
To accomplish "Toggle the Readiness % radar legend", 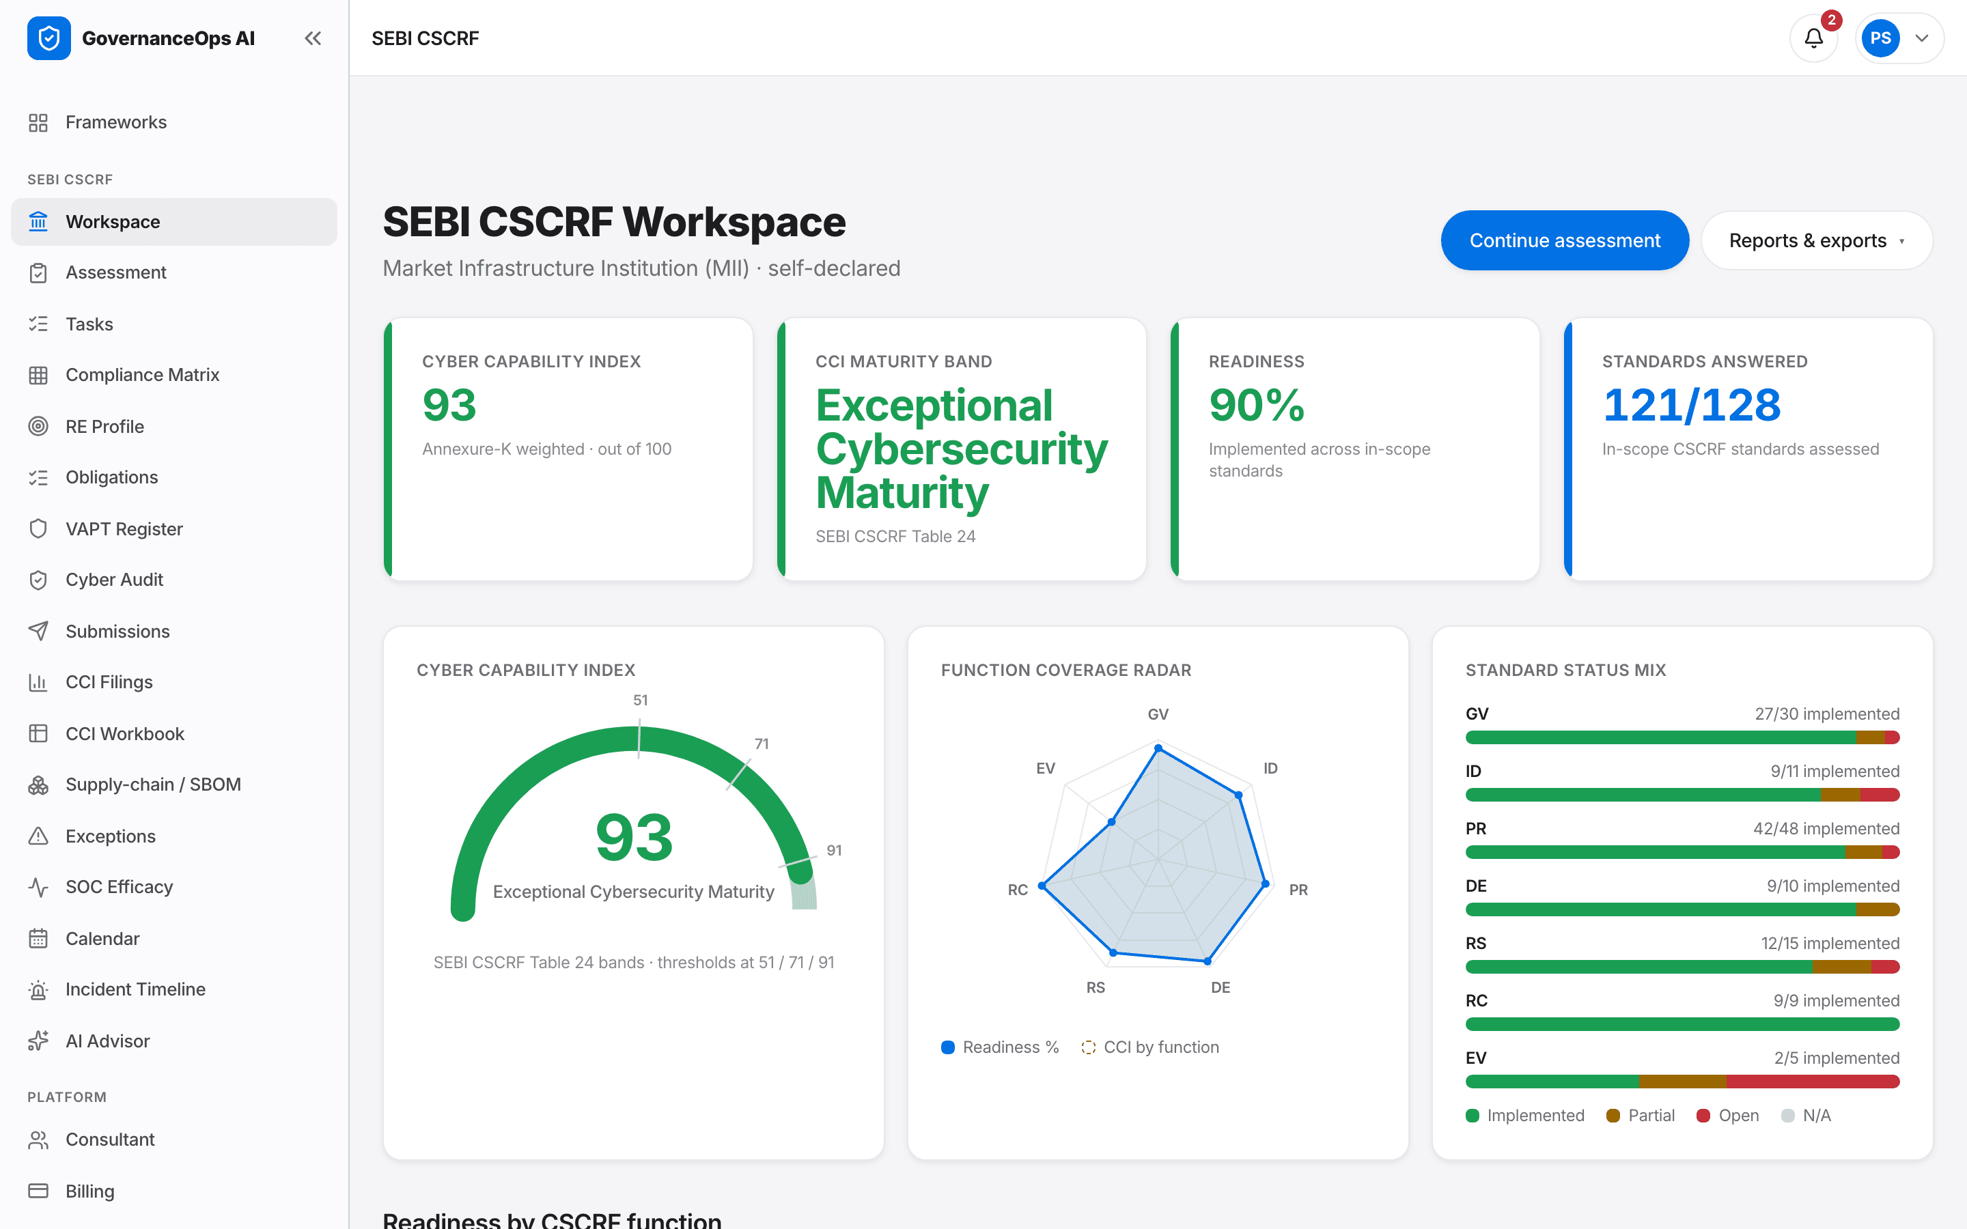I will tap(1000, 1047).
